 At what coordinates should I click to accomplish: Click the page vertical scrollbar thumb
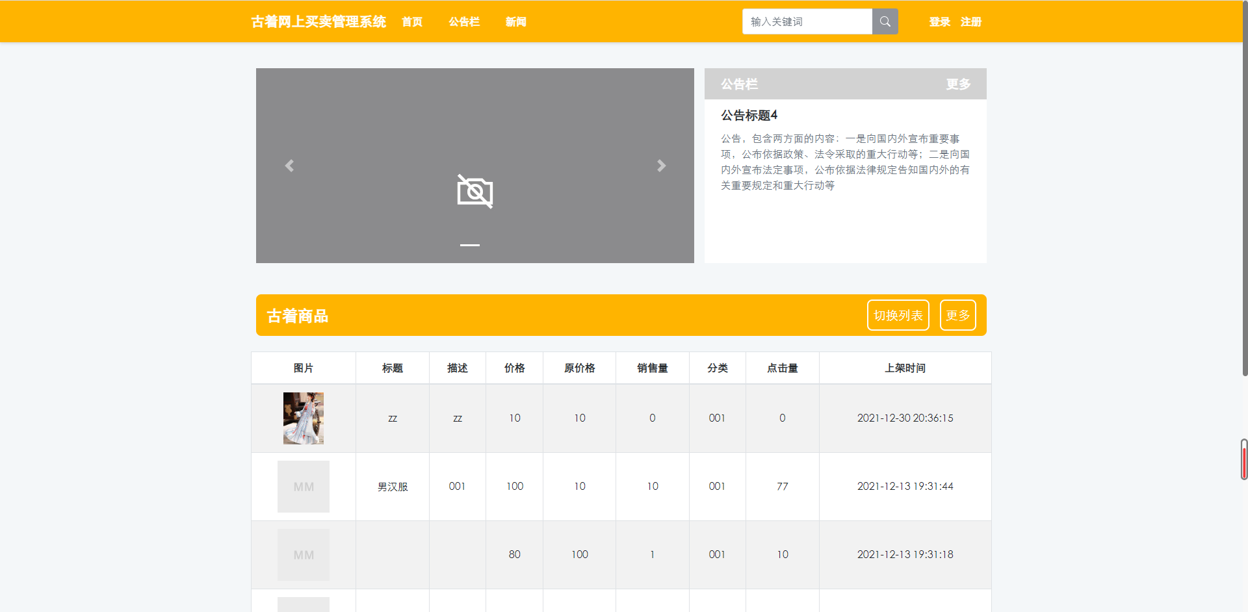pyautogui.click(x=1244, y=188)
